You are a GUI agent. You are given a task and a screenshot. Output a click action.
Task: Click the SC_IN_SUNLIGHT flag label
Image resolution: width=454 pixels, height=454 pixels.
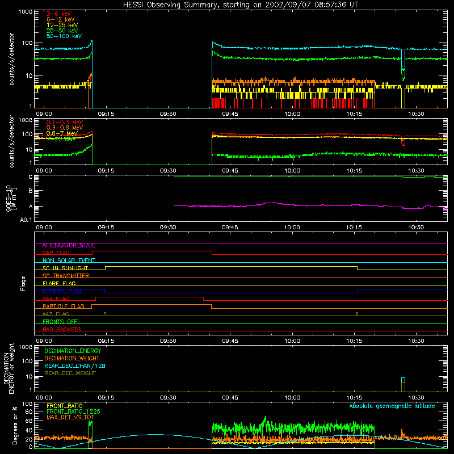coord(65,268)
